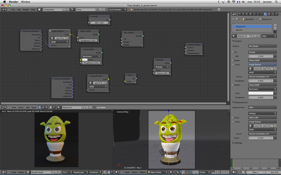Open the Render properties tab icon
Screen dimensions: 281x175
(239, 14)
